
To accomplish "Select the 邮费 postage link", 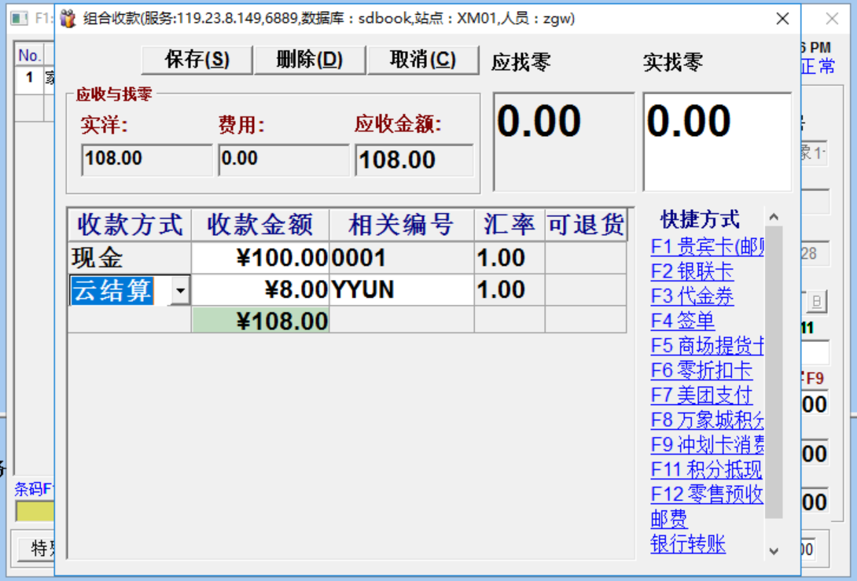I will coord(669,519).
